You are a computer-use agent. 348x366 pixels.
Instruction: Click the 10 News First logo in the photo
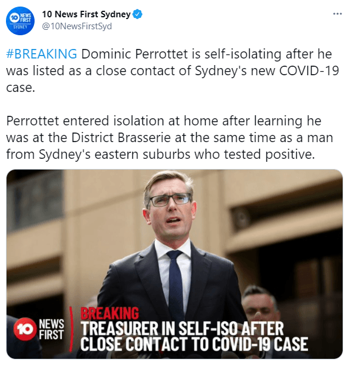point(39,329)
